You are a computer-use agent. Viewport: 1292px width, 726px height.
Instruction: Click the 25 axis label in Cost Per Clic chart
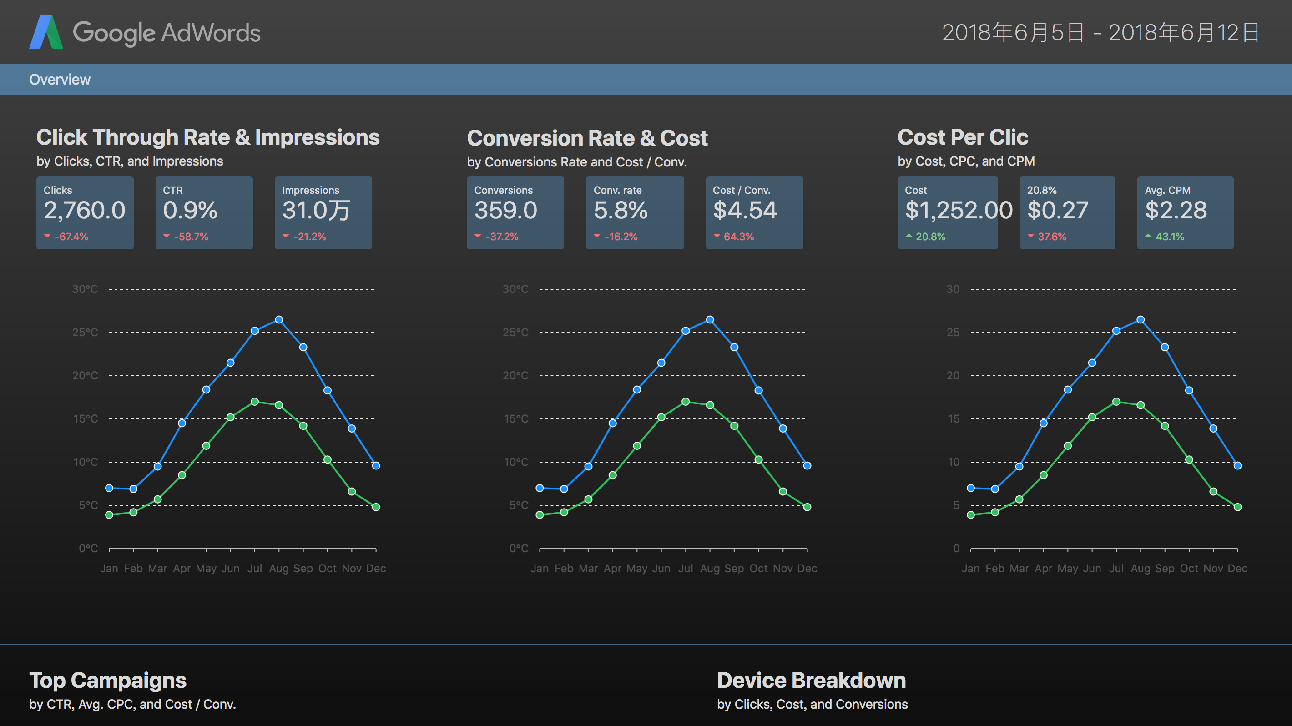[x=953, y=333]
